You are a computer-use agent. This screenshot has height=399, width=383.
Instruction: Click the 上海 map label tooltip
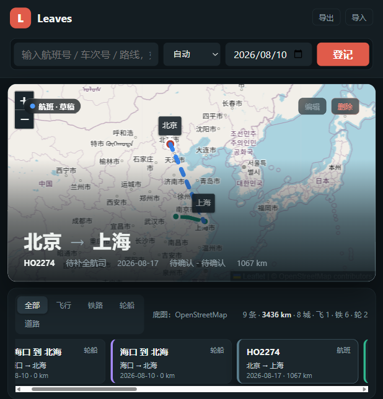coord(203,203)
